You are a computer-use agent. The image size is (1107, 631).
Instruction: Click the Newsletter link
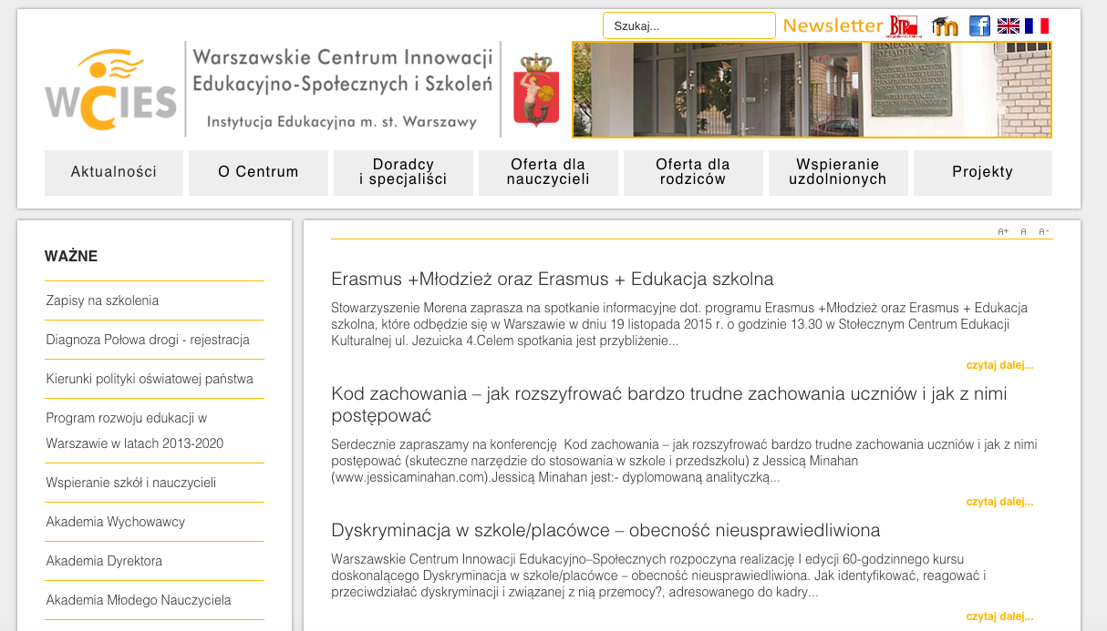point(833,25)
